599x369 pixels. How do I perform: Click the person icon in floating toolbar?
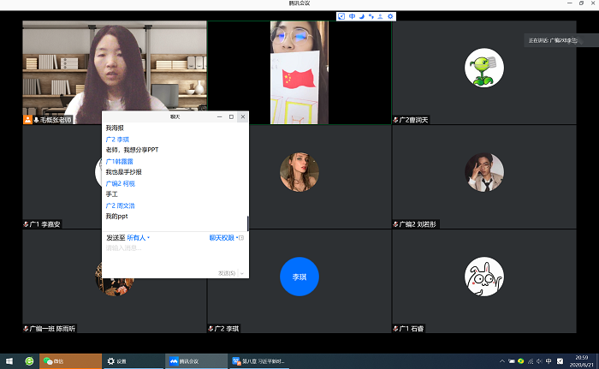(382, 16)
